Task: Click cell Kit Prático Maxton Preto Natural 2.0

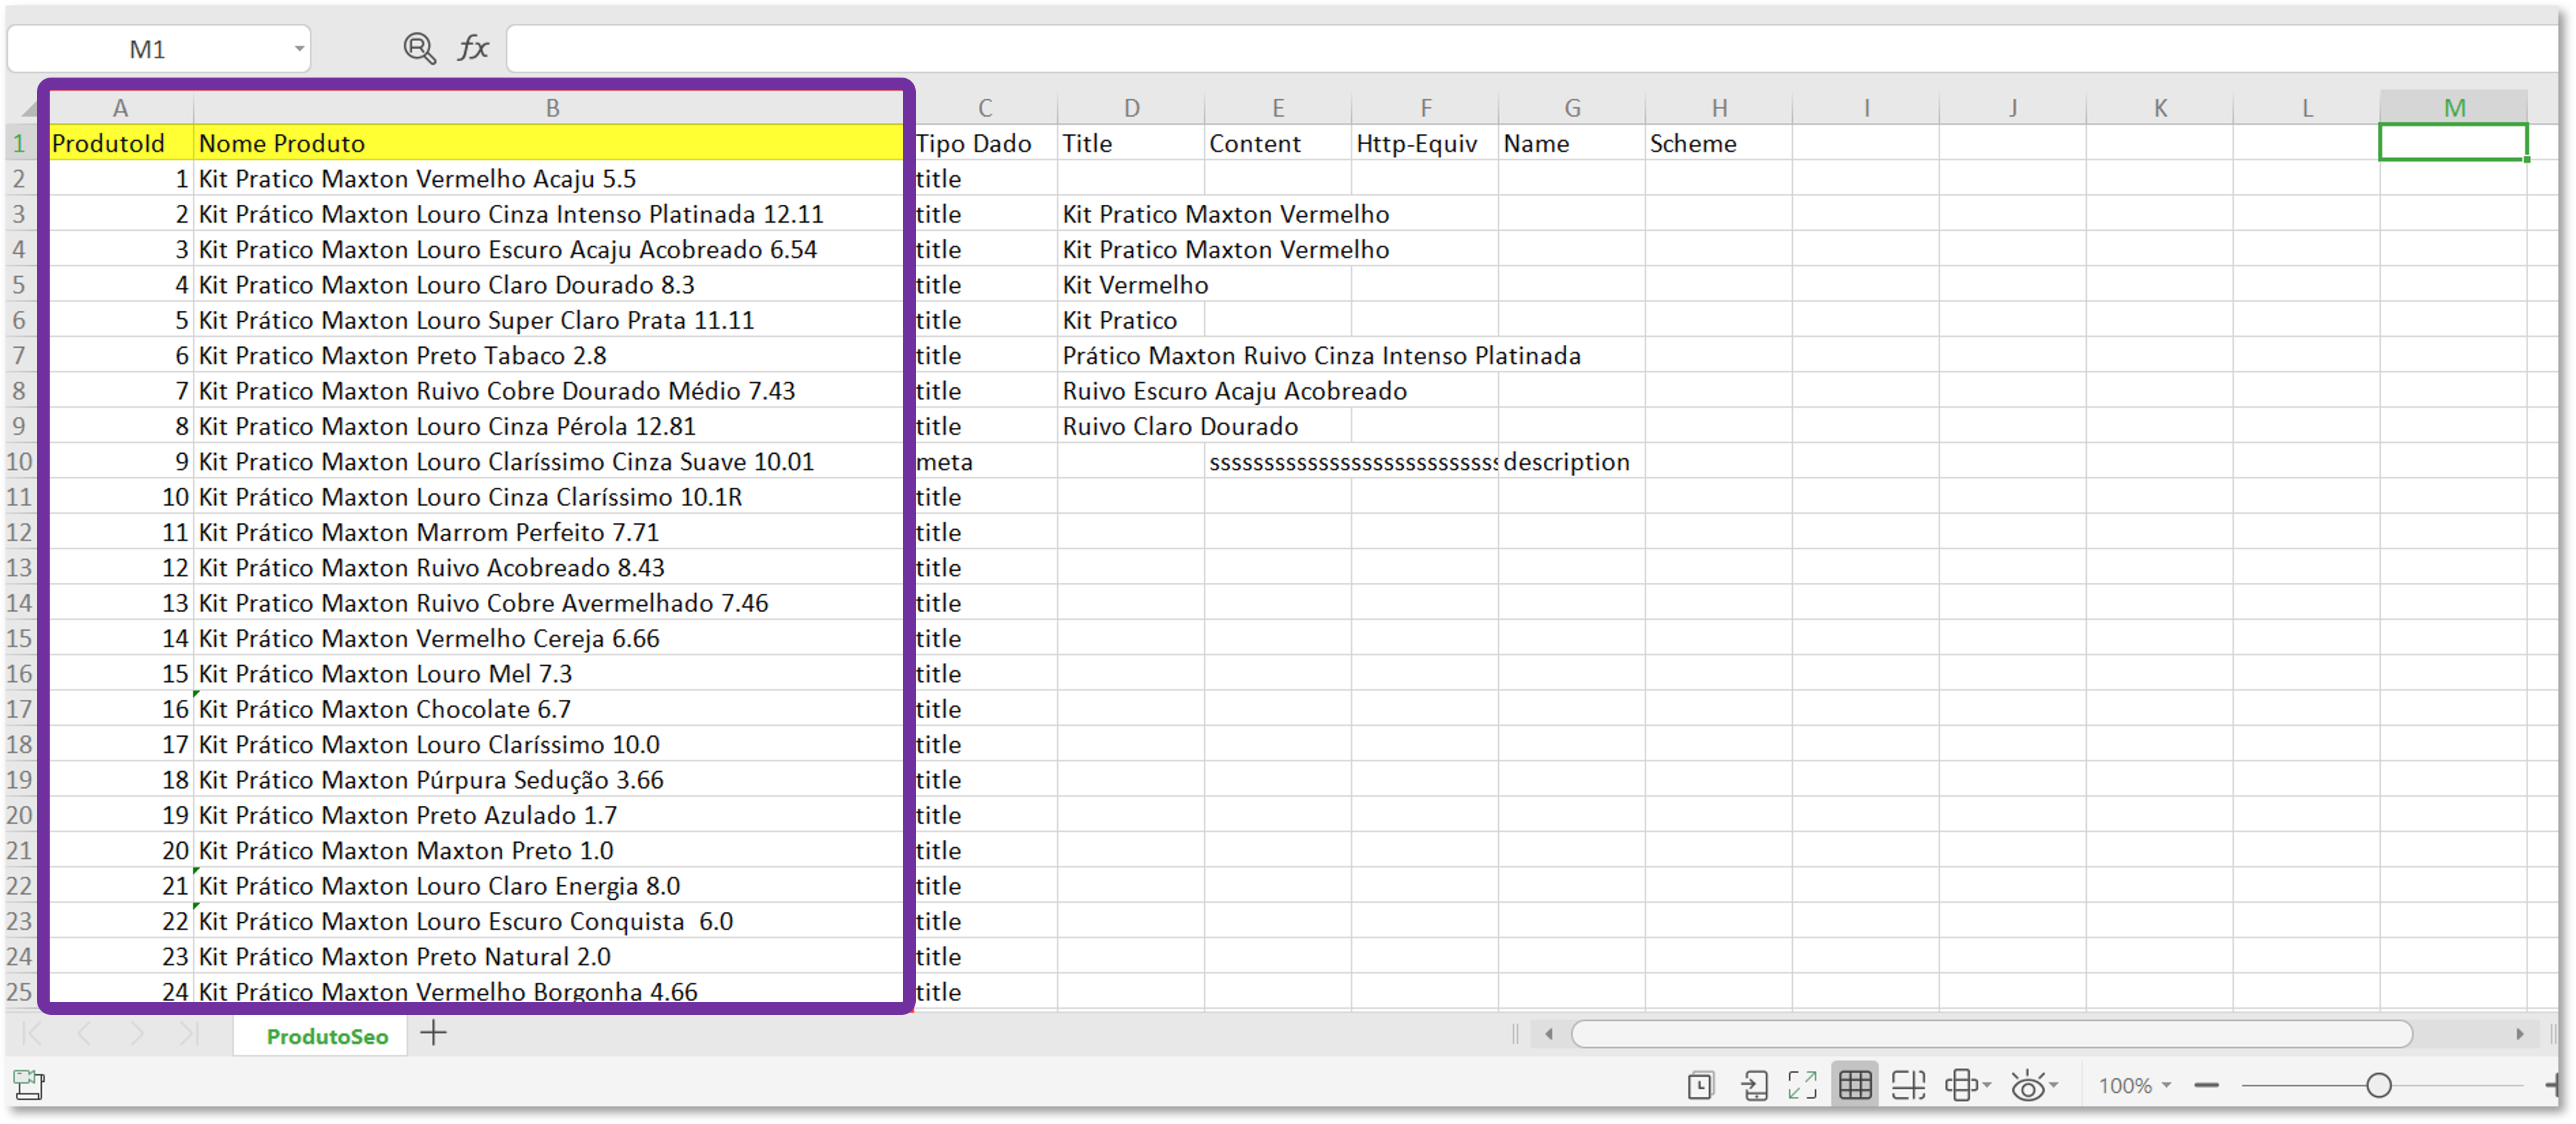Action: point(549,957)
